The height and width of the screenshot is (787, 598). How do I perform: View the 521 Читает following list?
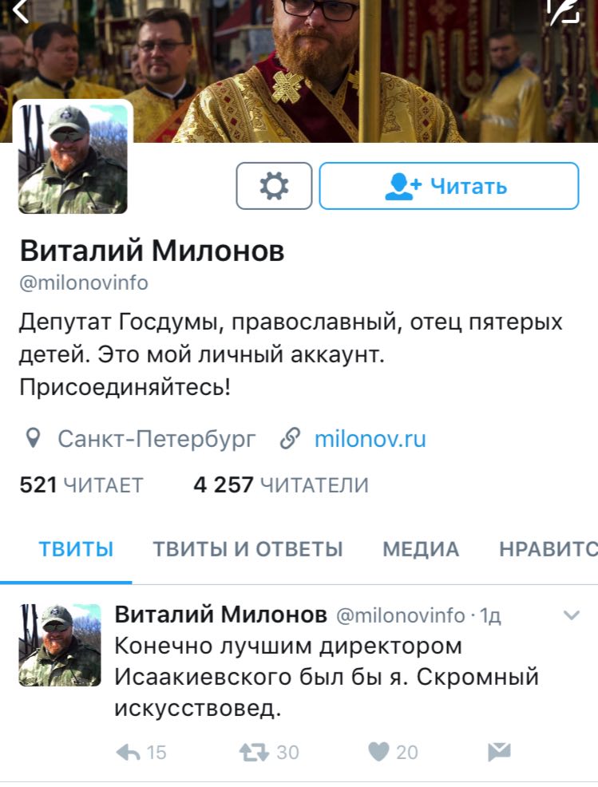(x=81, y=485)
